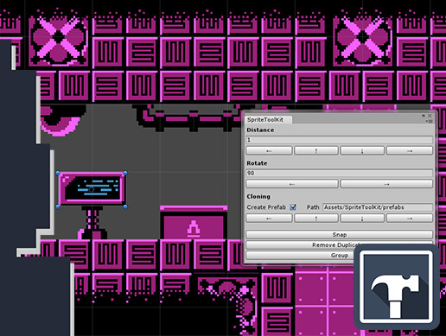The height and width of the screenshot is (336, 446).
Task: Click the Group button
Action: coord(339,255)
